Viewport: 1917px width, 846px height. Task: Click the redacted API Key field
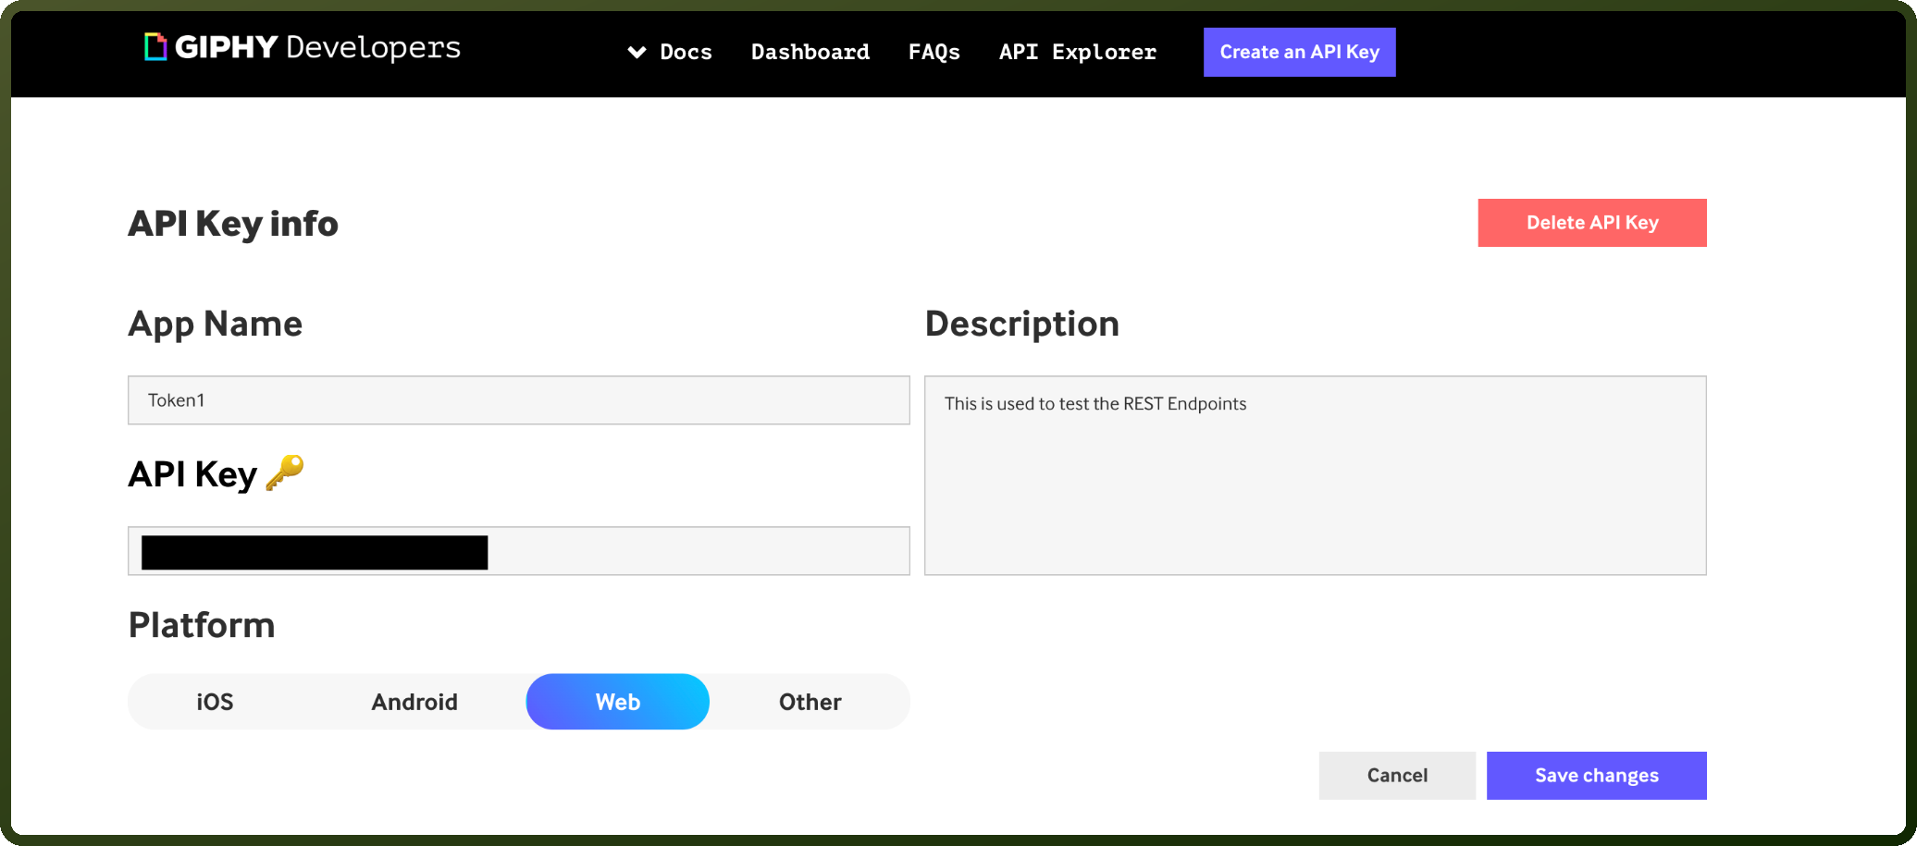[519, 551]
